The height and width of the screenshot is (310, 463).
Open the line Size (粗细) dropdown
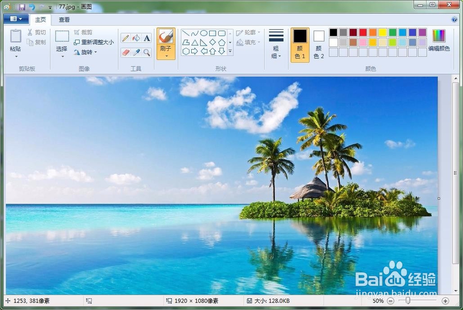pos(276,44)
